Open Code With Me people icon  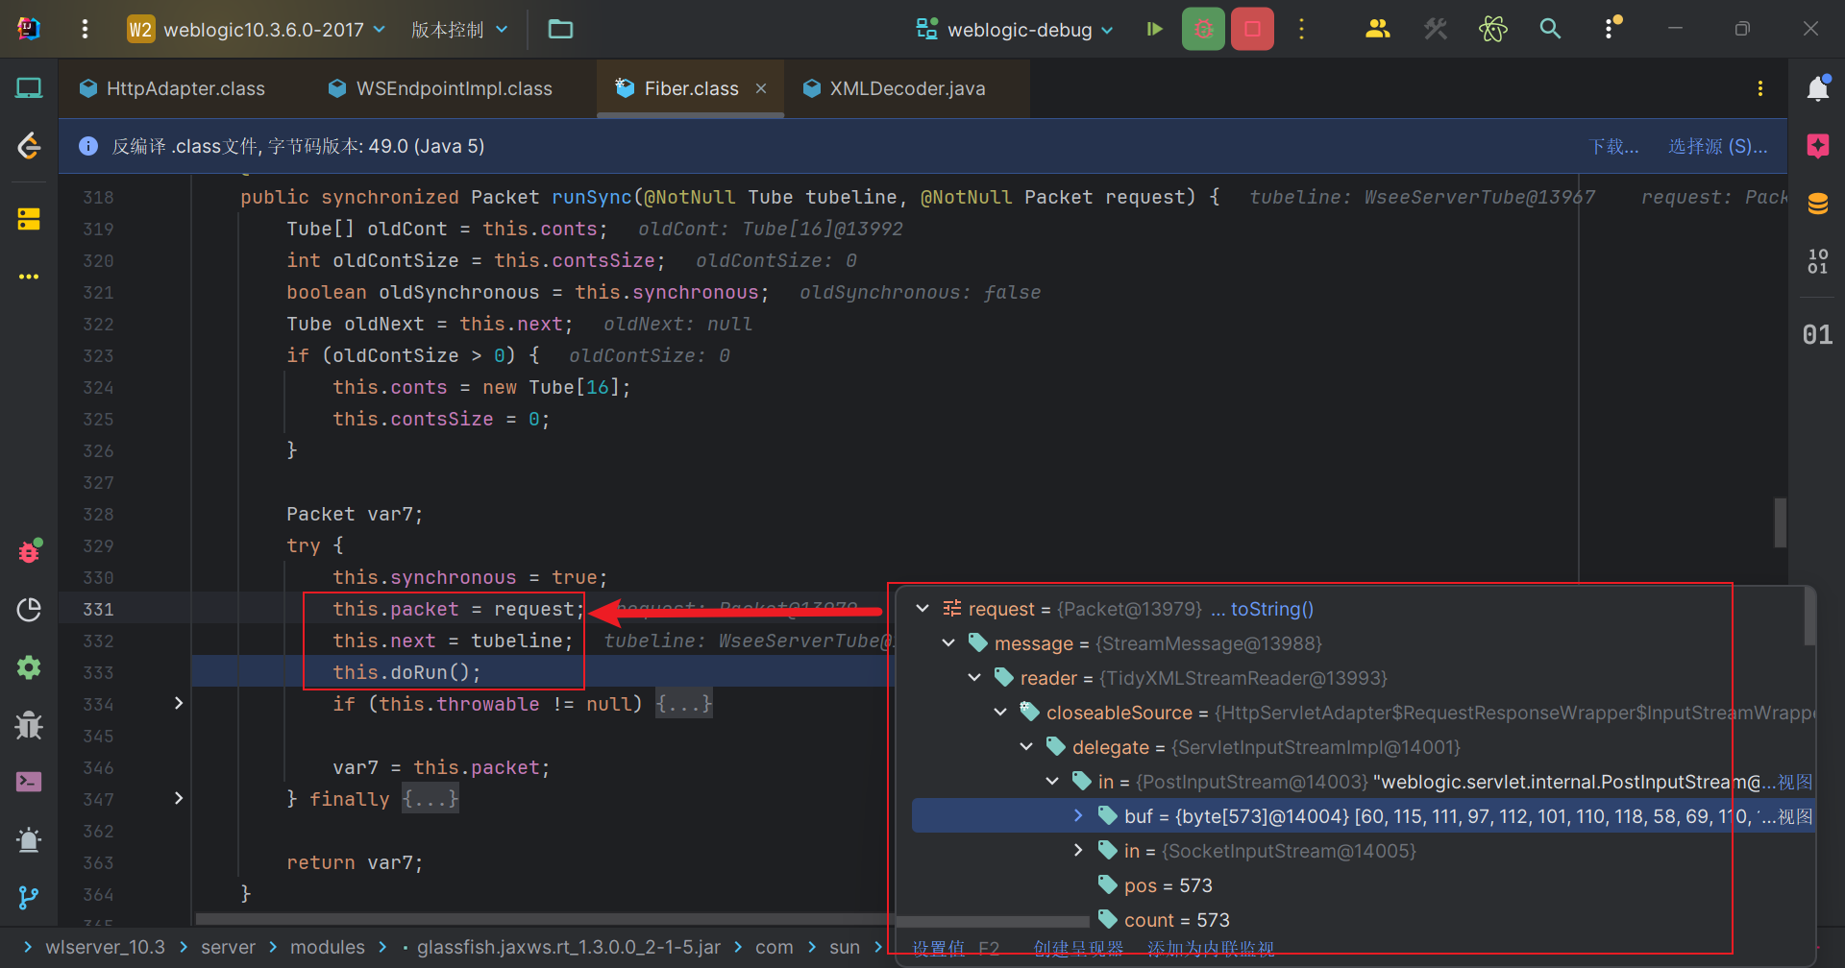click(1377, 29)
